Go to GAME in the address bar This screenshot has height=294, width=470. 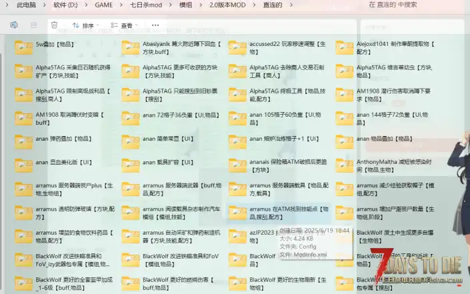(104, 5)
